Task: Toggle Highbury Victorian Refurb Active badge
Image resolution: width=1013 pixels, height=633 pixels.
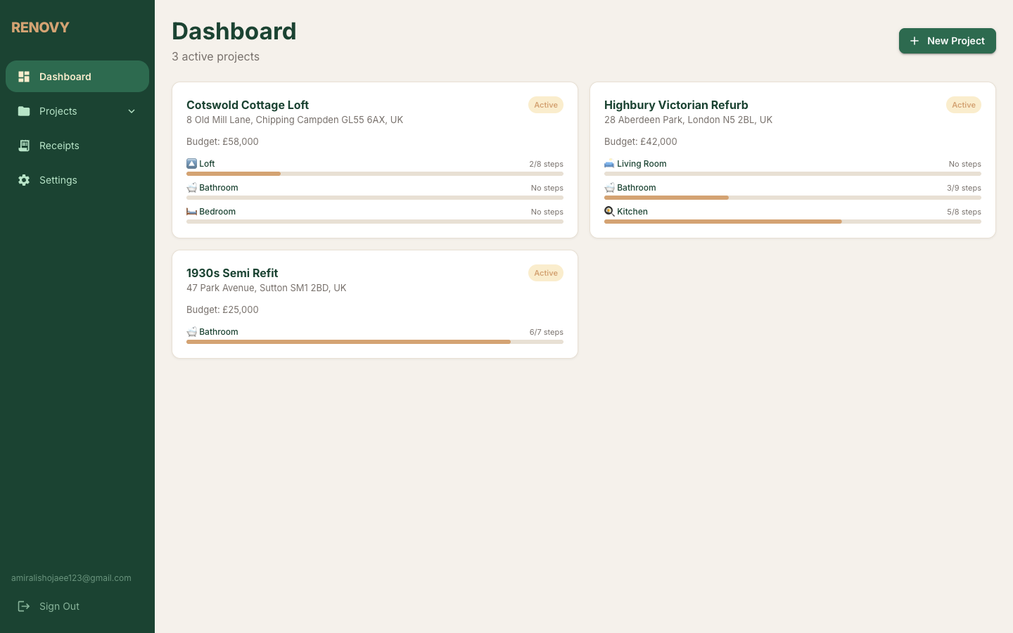Action: [x=964, y=105]
